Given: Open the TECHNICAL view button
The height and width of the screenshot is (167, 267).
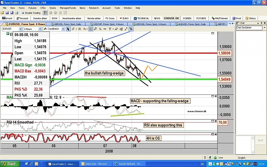Looking at the screenshot, I should click(x=141, y=18).
